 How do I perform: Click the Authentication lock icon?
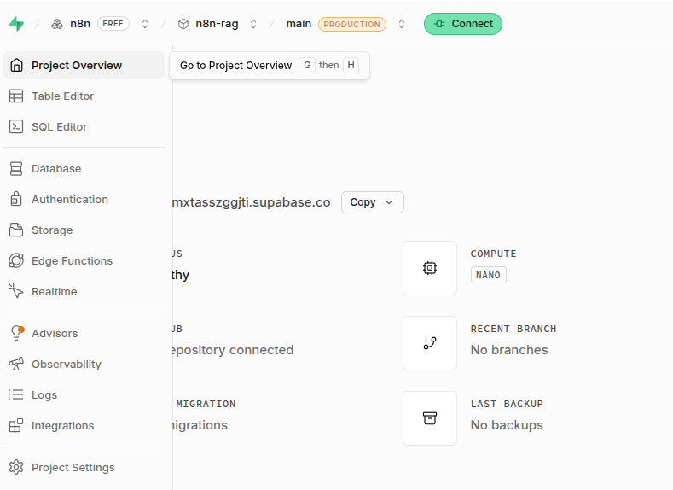(x=16, y=199)
